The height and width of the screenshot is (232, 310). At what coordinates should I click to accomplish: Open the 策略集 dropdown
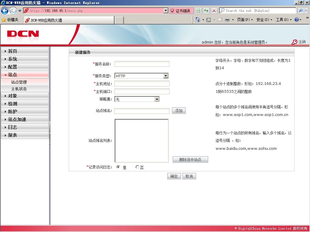(x=137, y=99)
